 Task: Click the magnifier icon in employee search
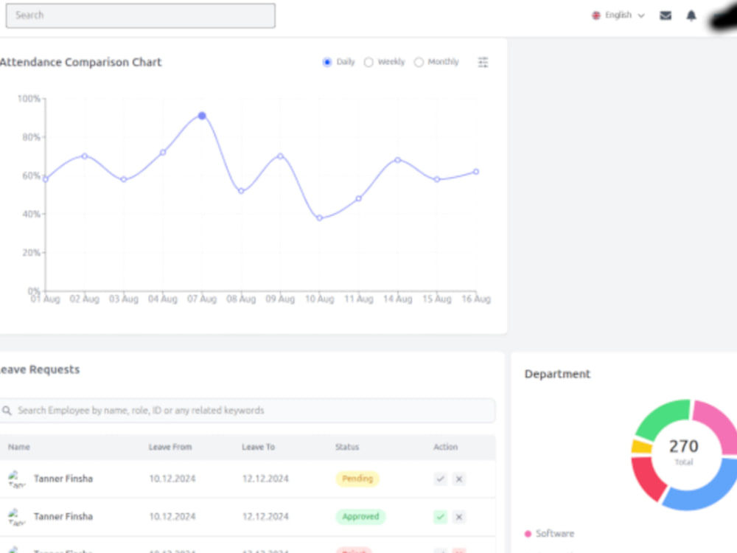click(7, 411)
